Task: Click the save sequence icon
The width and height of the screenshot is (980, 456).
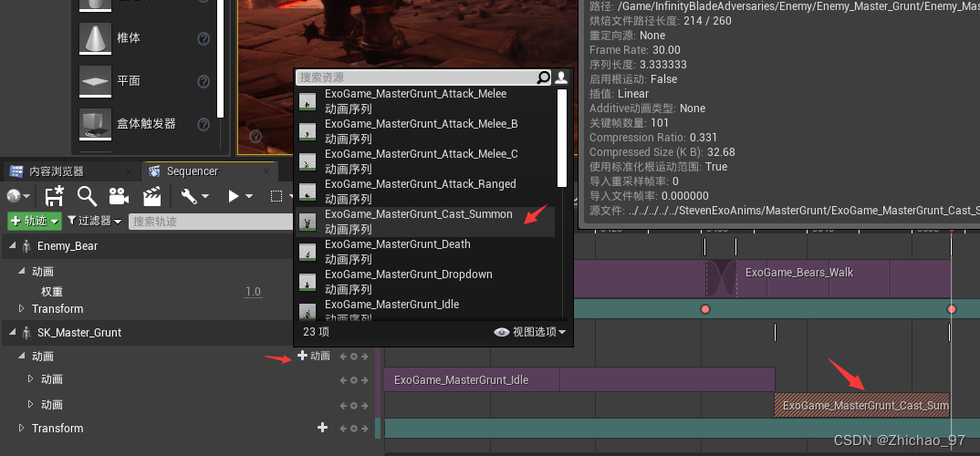Action: [x=55, y=195]
